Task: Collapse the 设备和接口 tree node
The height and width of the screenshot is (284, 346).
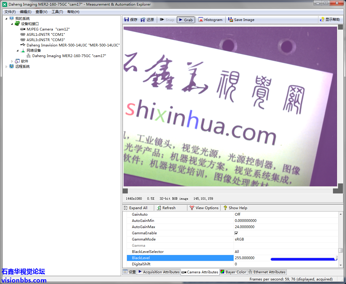Action: [x=12, y=24]
